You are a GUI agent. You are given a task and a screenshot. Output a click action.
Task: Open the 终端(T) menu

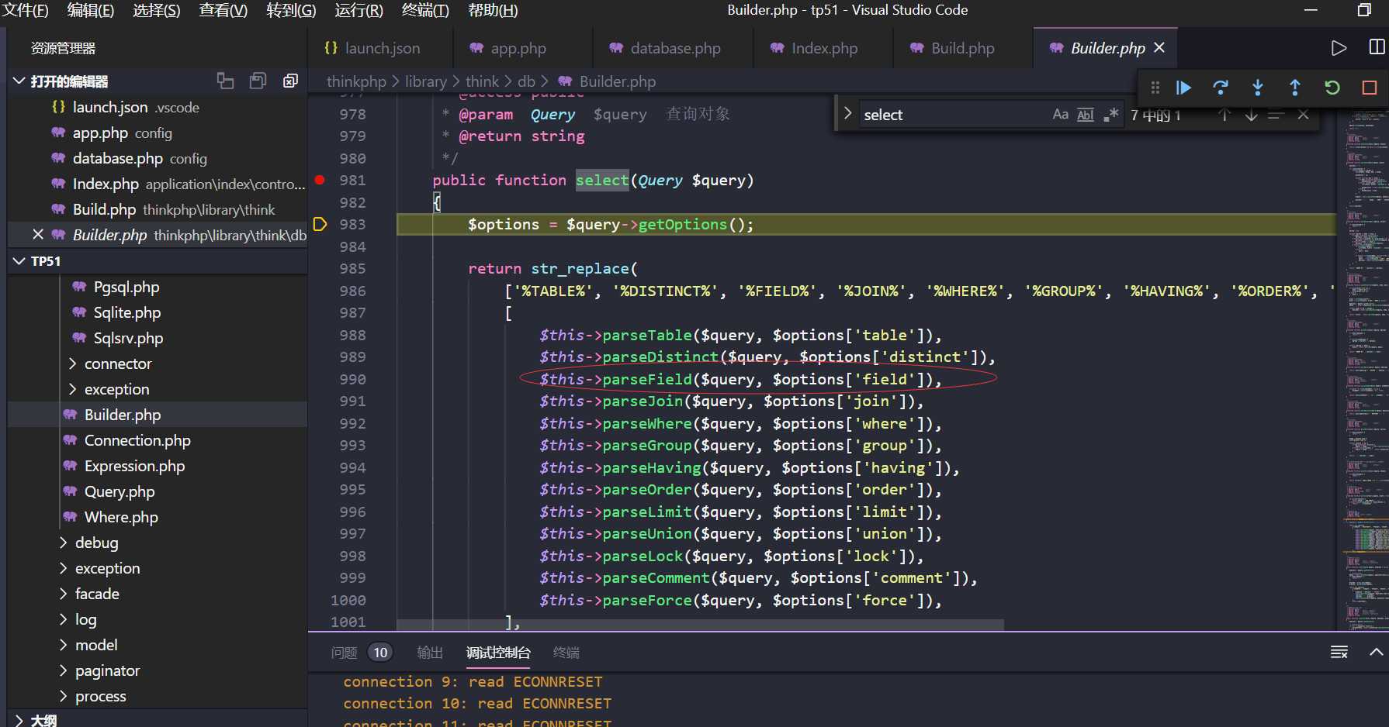pyautogui.click(x=425, y=10)
